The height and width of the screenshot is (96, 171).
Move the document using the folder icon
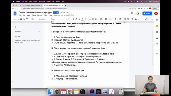point(64,13)
